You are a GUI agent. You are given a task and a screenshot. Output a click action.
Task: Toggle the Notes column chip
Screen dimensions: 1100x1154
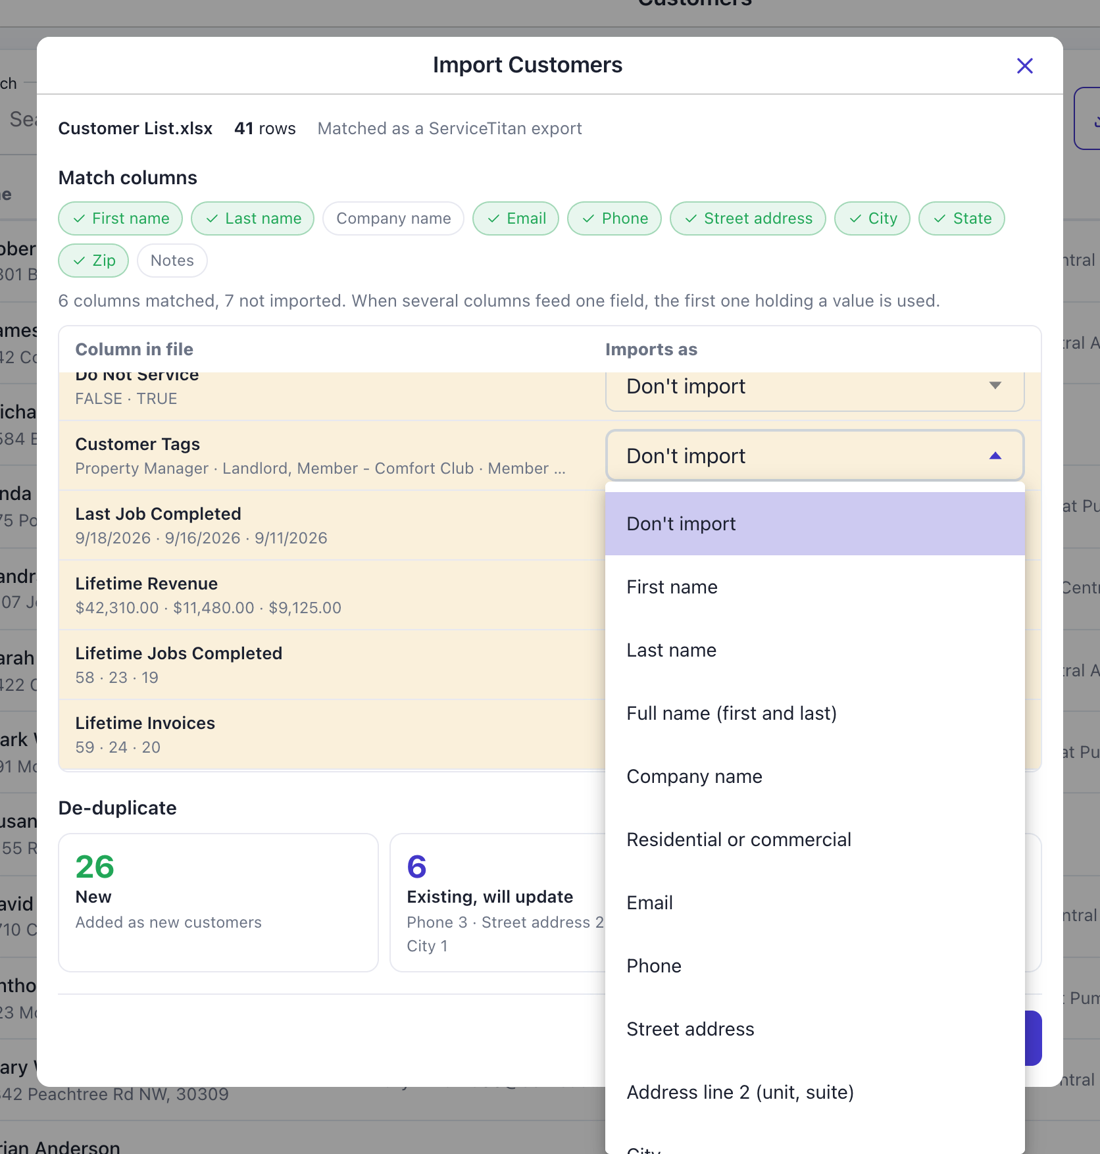[x=172, y=261]
